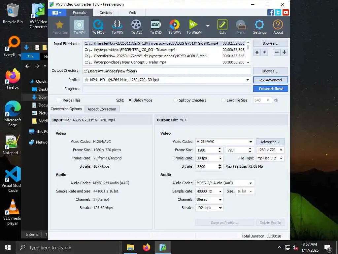Select Limit File Size option

click(223, 100)
